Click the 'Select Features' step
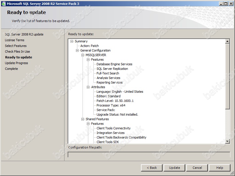This screenshot has height=176, width=235. 16,46
